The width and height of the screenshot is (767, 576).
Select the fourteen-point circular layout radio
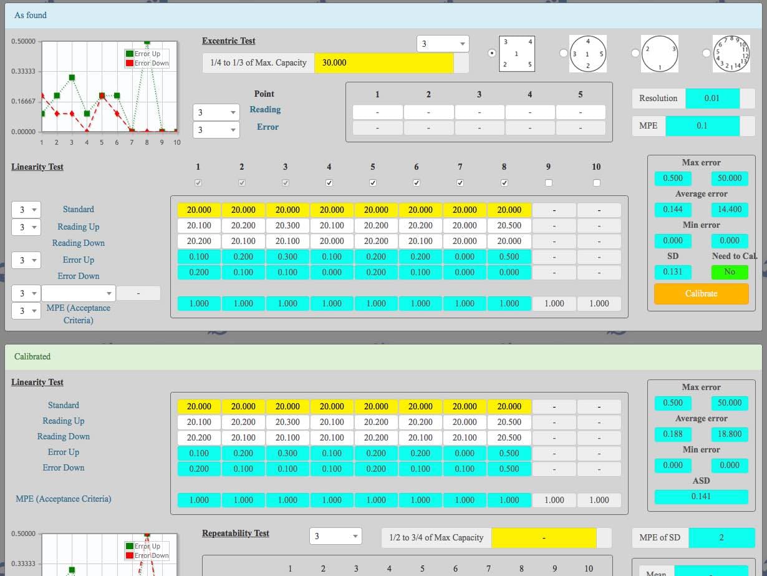click(x=706, y=53)
